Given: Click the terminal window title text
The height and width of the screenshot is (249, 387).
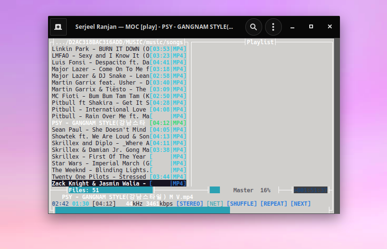Looking at the screenshot, I should (x=154, y=27).
